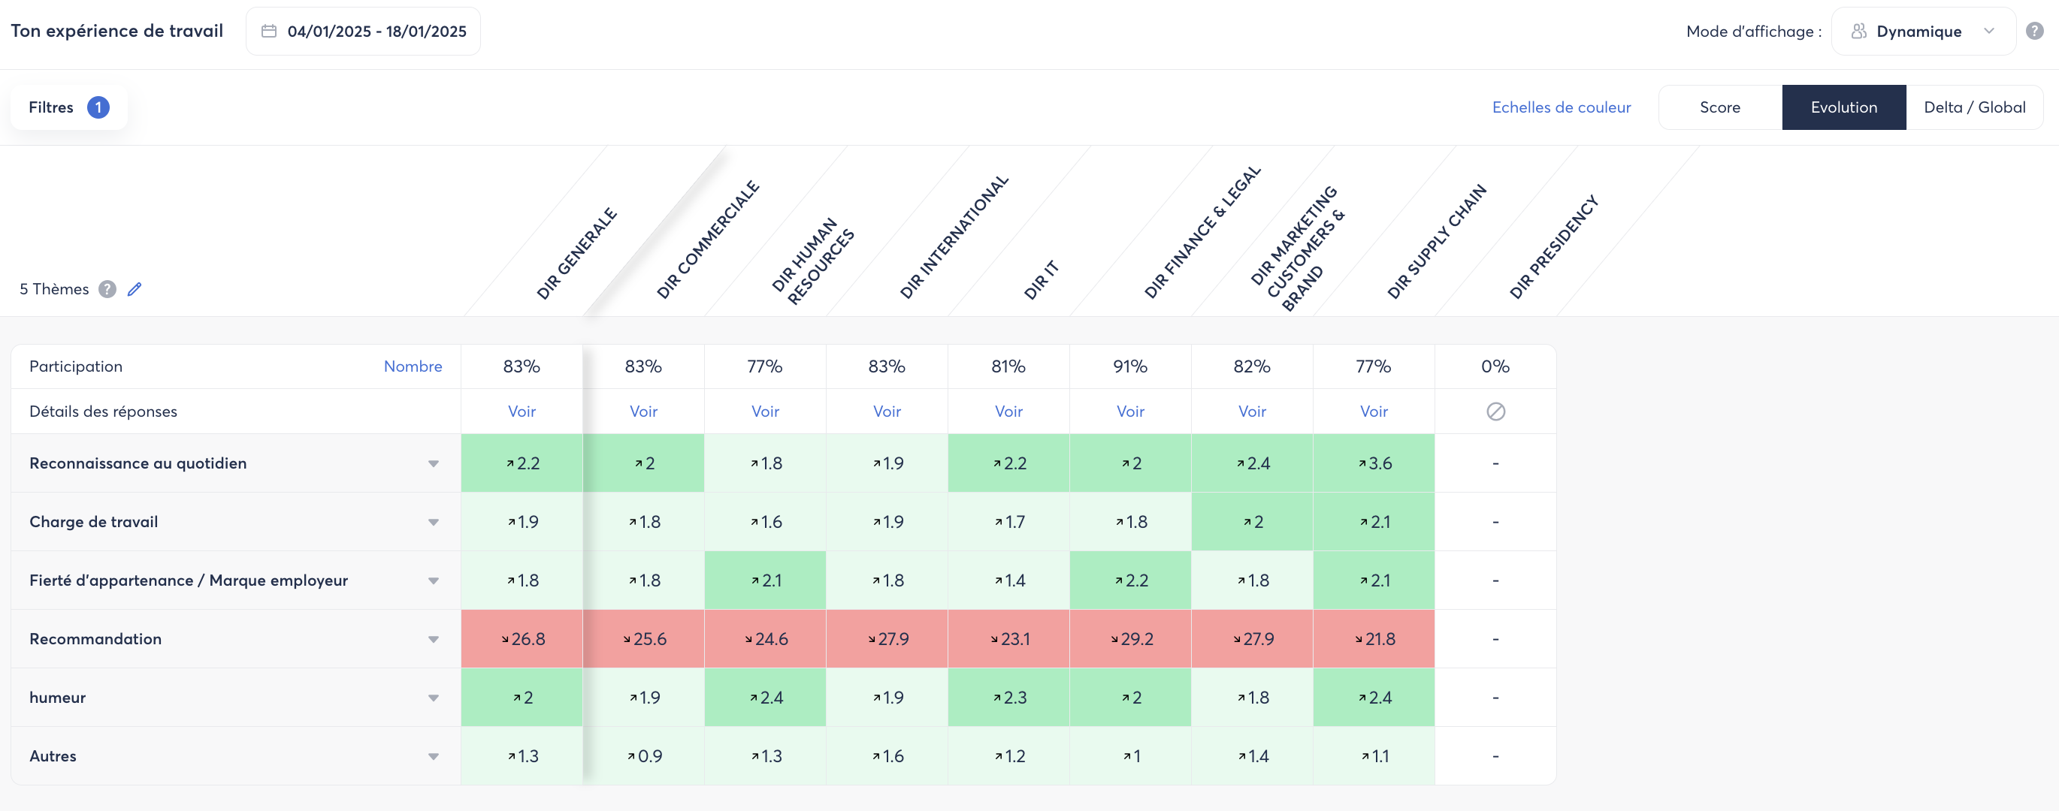Click the pencil icon to edit themes
This screenshot has height=811, width=2059.
point(135,289)
